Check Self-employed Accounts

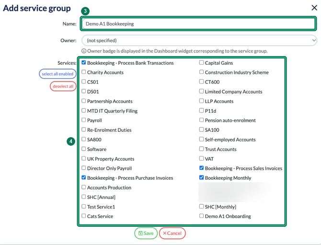click(201, 139)
